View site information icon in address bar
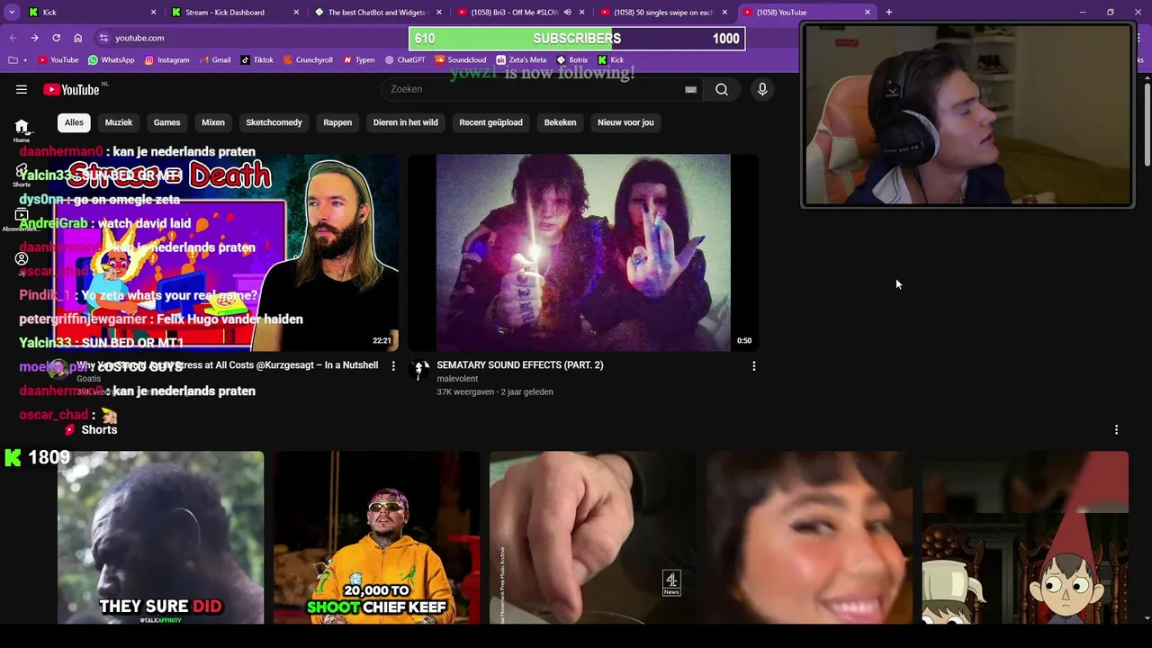Screen dimensions: 1152x648 tap(103, 38)
